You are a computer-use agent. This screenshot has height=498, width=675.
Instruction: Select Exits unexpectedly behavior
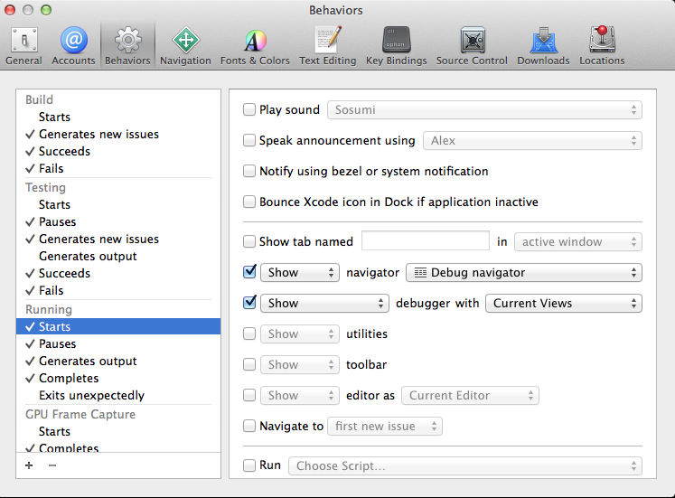(118, 395)
